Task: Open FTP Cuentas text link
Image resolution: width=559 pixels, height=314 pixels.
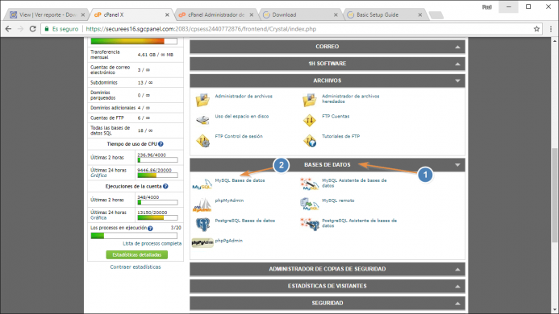Action: [336, 116]
